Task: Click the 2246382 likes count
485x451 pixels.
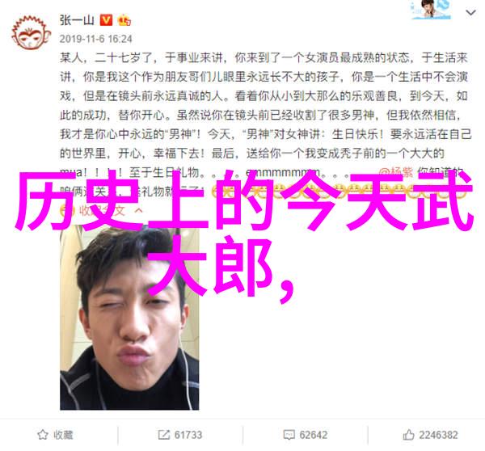Action: click(x=438, y=435)
